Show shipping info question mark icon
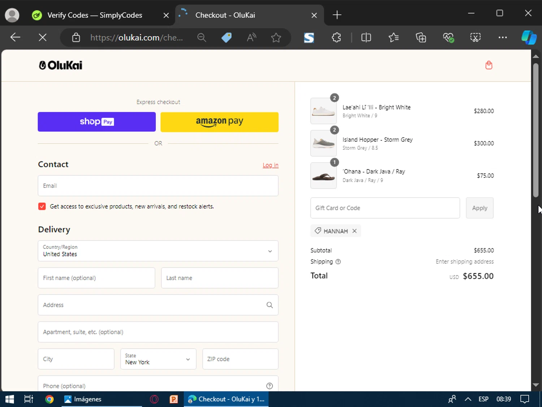The width and height of the screenshot is (542, 407). pos(338,262)
